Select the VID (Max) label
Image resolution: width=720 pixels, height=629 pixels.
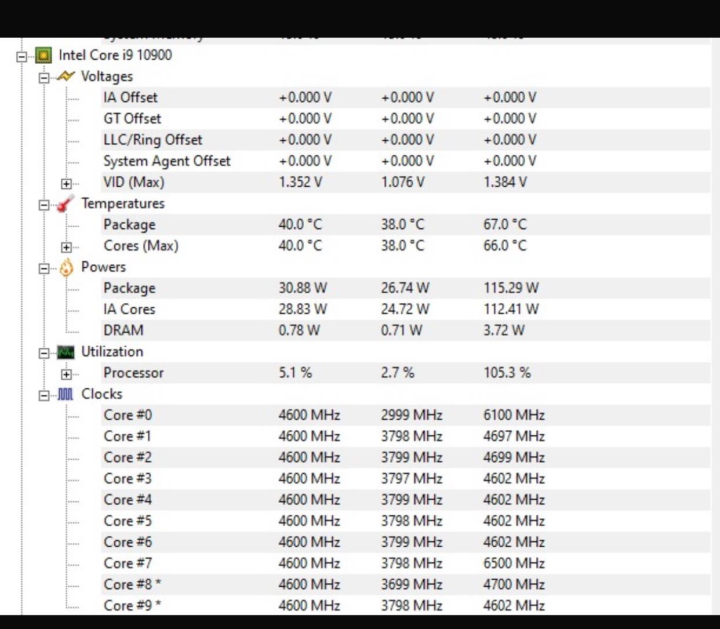click(134, 182)
